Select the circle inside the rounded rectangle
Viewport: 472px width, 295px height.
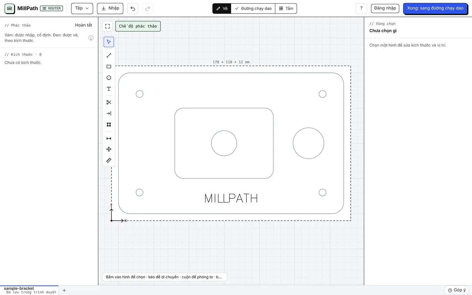(224, 143)
